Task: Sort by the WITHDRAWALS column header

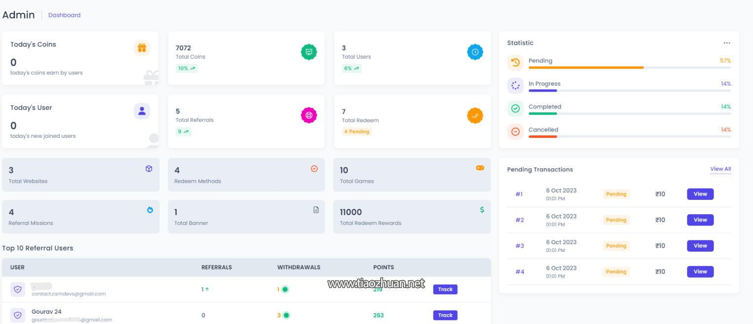Action: point(299,267)
